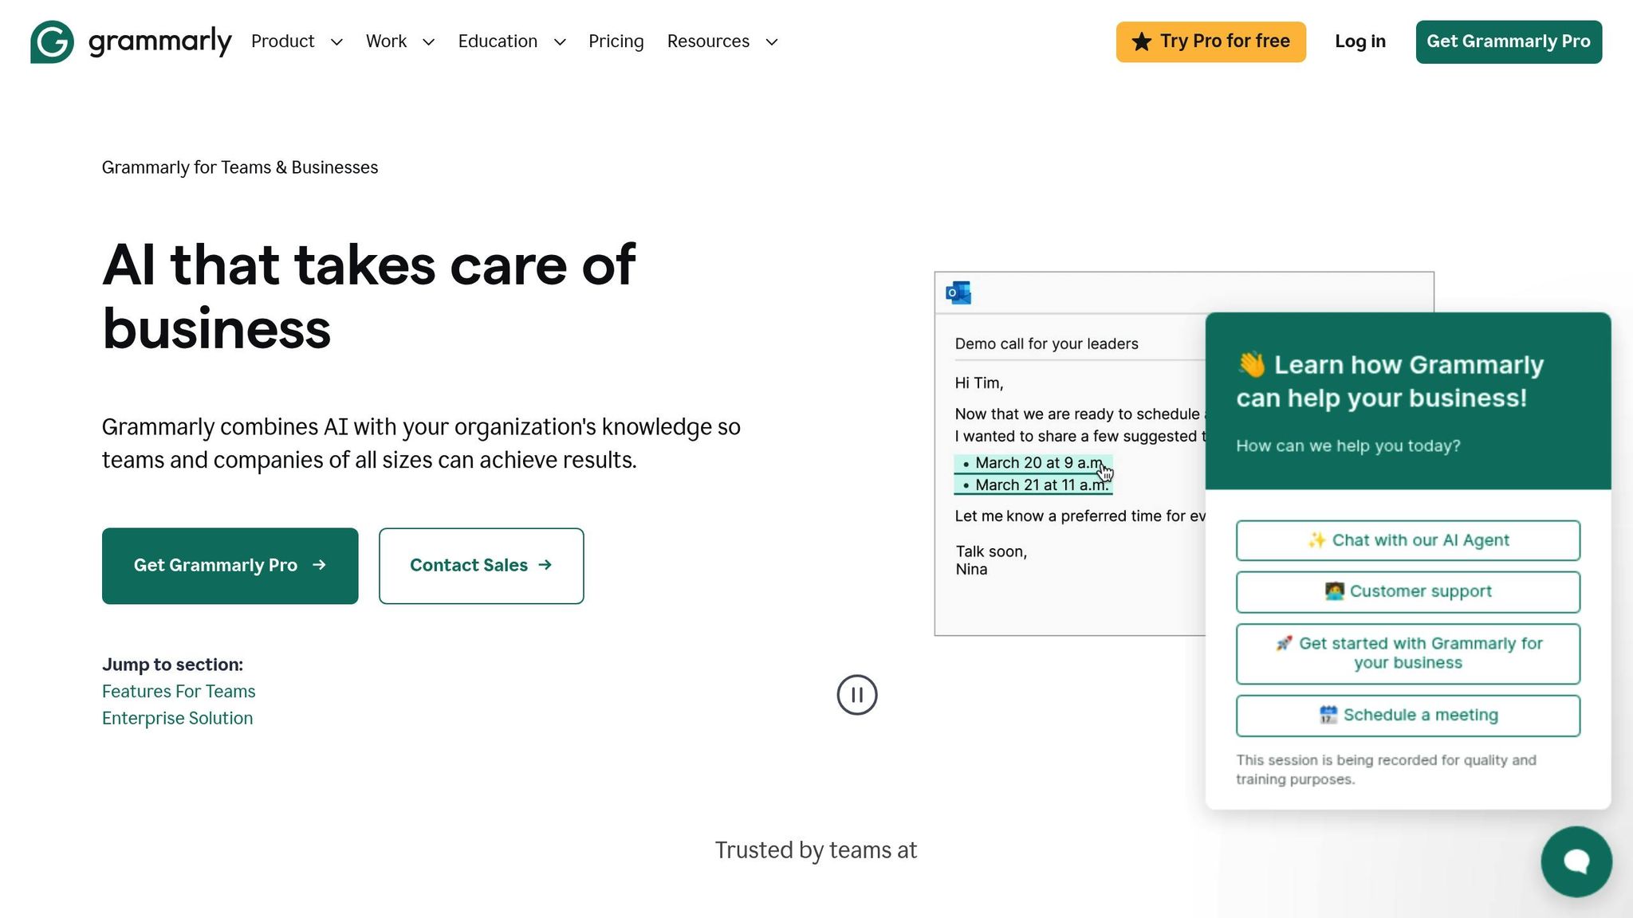Click star icon on Try Pro button
Viewport: 1633px width, 918px height.
pyautogui.click(x=1141, y=41)
